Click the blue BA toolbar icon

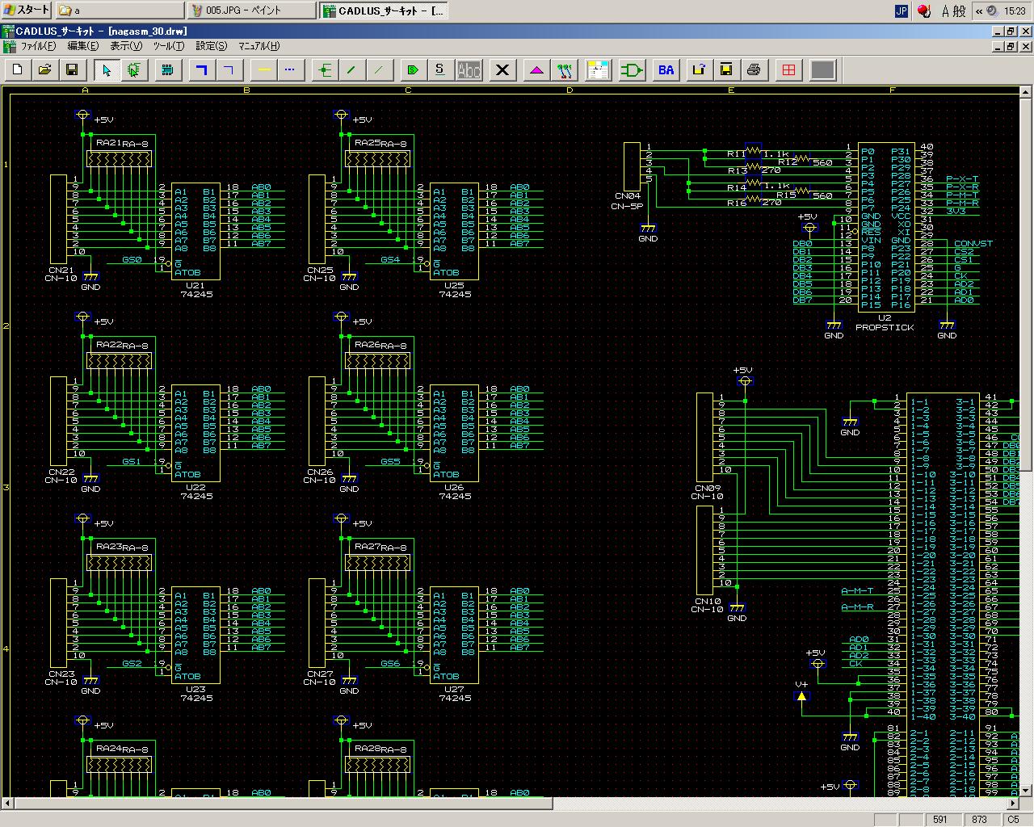click(666, 70)
